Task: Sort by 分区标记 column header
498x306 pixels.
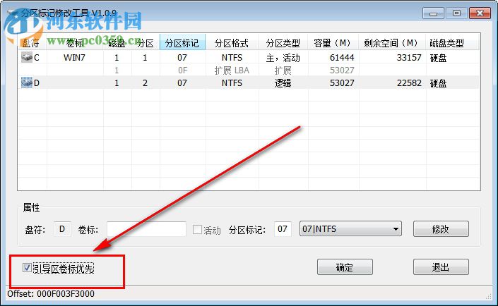Action: click(x=182, y=43)
